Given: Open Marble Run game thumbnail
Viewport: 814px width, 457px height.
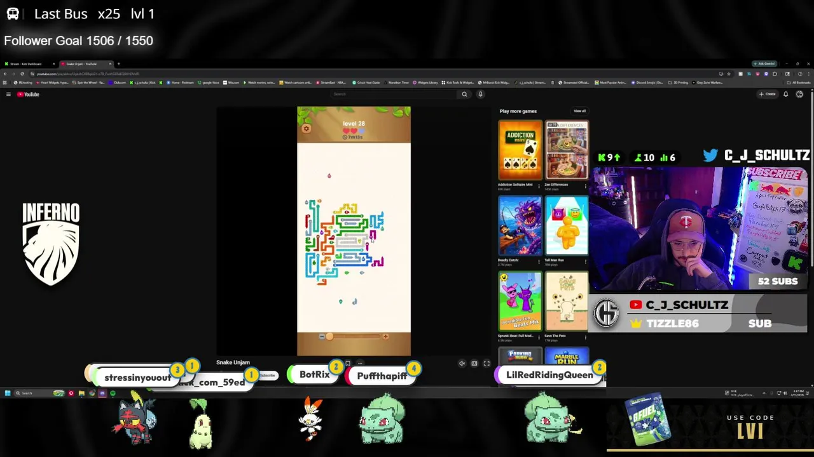Looking at the screenshot, I should 567,357.
